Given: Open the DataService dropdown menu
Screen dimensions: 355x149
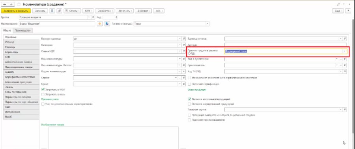Looking at the screenshot, I should 105,11.
